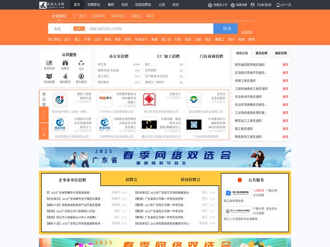The width and height of the screenshot is (330, 247).
Task: Switch to yellow 招聘会 tab
Action: pos(132,180)
